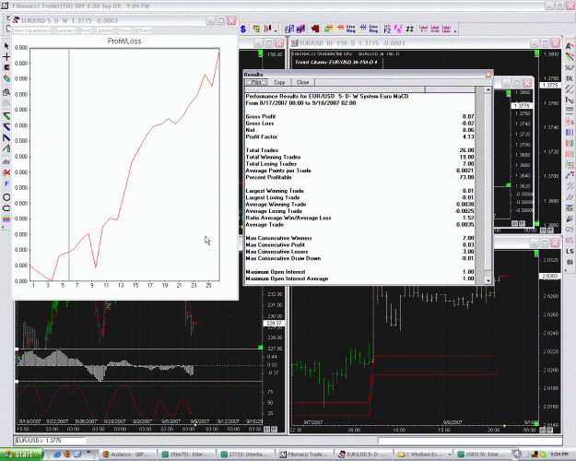Click the Max Consecutive Winners row
The width and height of the screenshot is (576, 461).
(x=359, y=238)
